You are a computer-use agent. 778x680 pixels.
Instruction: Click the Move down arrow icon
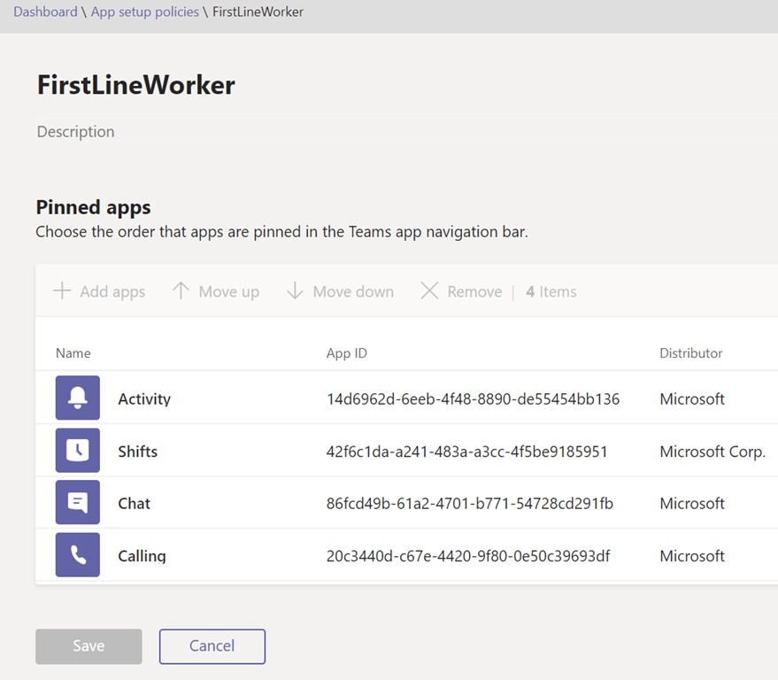295,291
